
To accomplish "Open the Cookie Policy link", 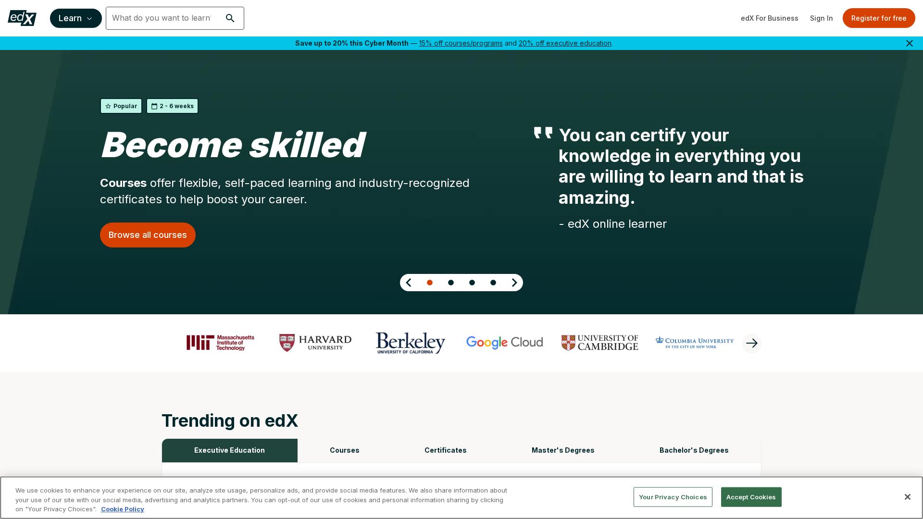I will tap(123, 509).
